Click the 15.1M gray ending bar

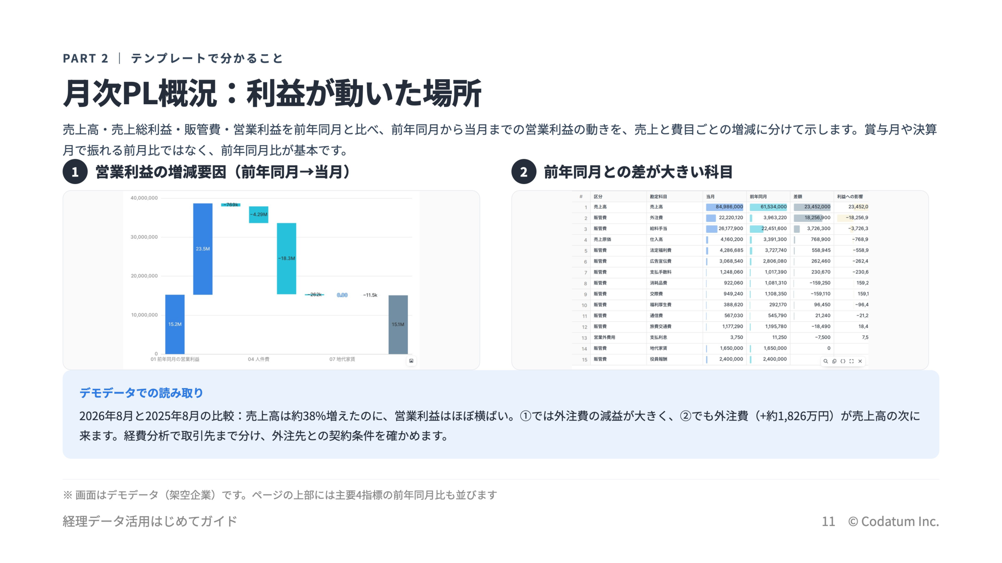pos(398,325)
